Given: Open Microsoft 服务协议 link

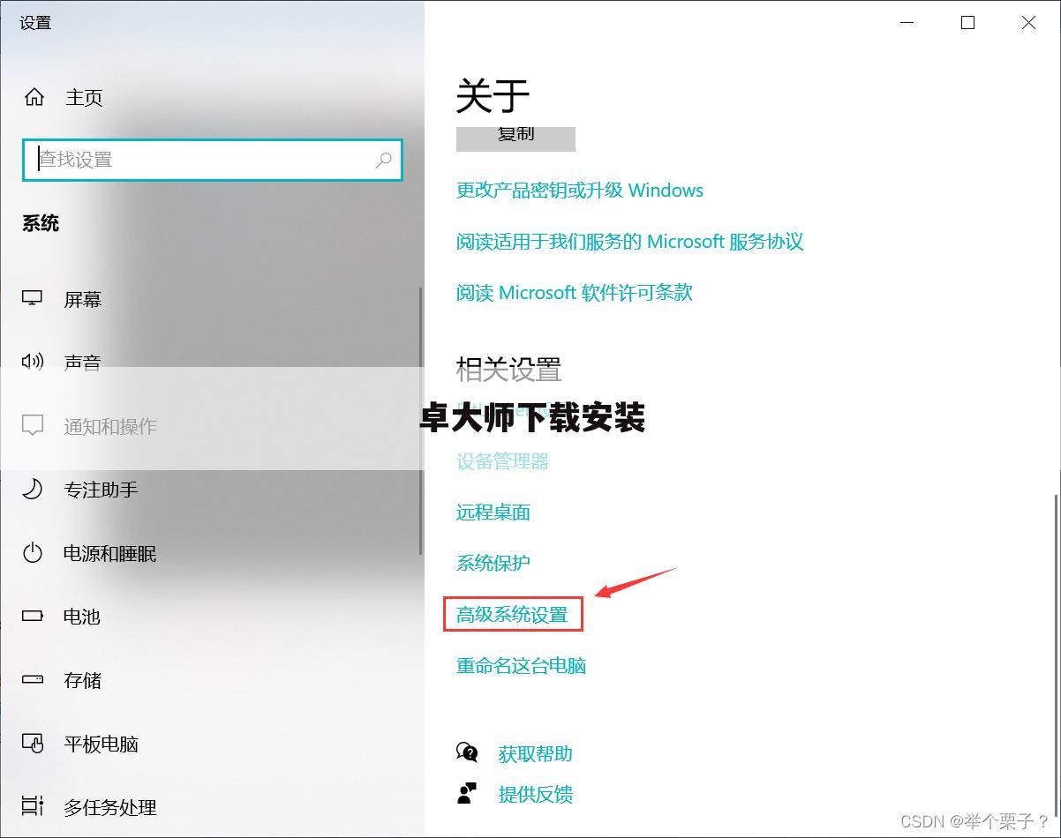Looking at the screenshot, I should pyautogui.click(x=630, y=241).
